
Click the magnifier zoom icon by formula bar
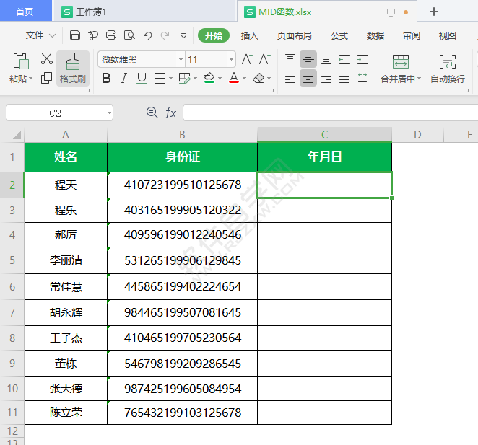pyautogui.click(x=152, y=113)
